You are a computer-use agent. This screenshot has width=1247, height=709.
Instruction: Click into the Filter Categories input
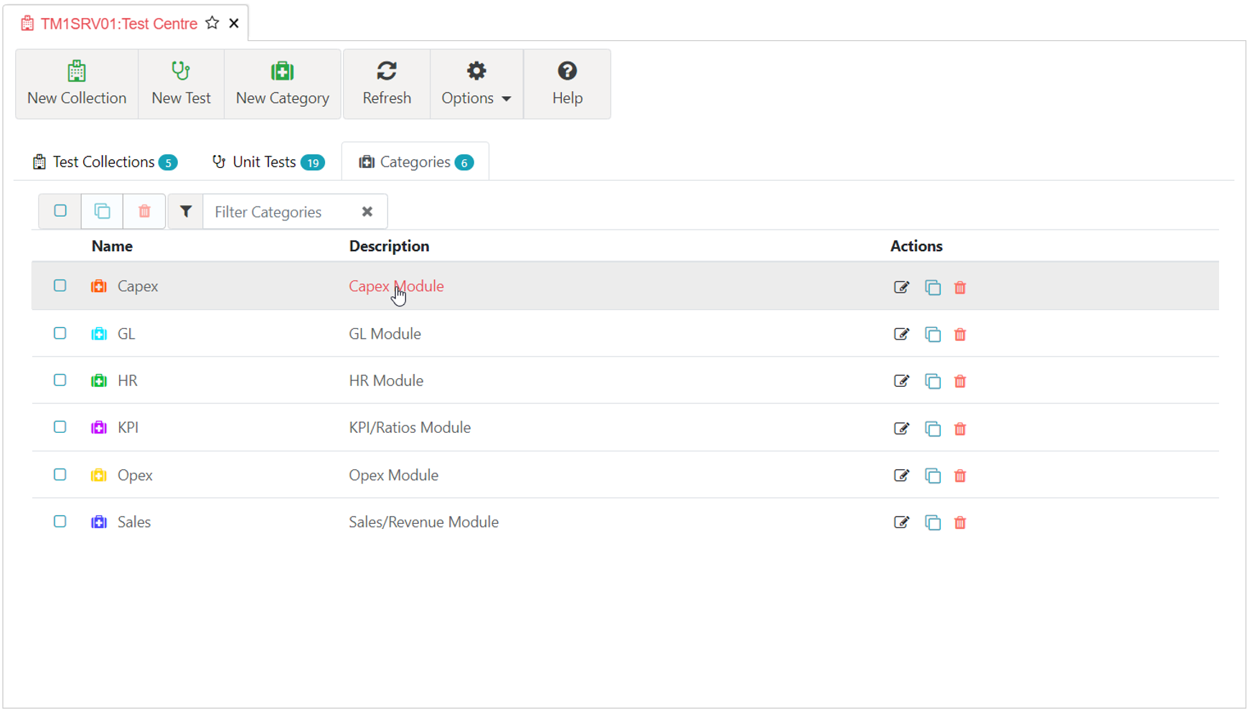[x=280, y=212]
